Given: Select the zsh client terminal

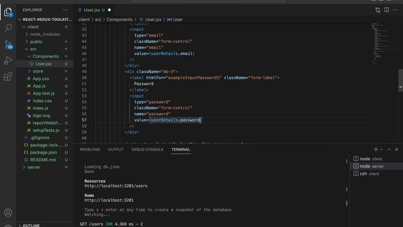Looking at the screenshot, I should [377, 174].
